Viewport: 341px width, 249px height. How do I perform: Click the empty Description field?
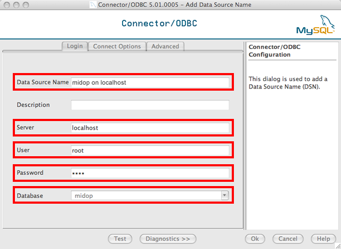pyautogui.click(x=150, y=105)
